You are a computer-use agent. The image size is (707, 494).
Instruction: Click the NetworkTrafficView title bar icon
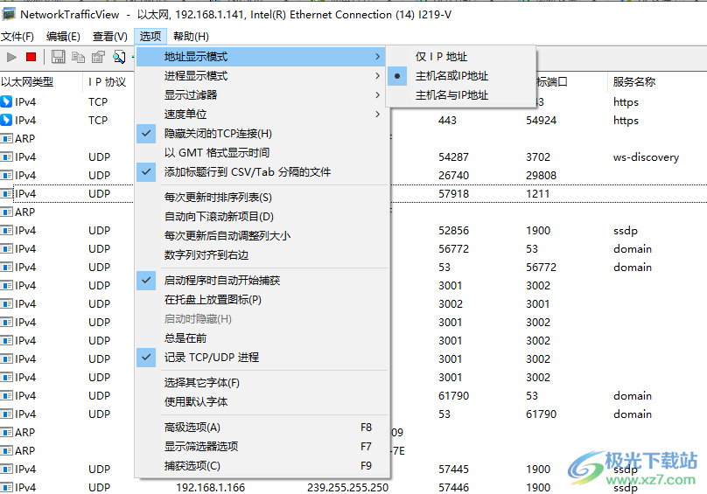[x=9, y=14]
